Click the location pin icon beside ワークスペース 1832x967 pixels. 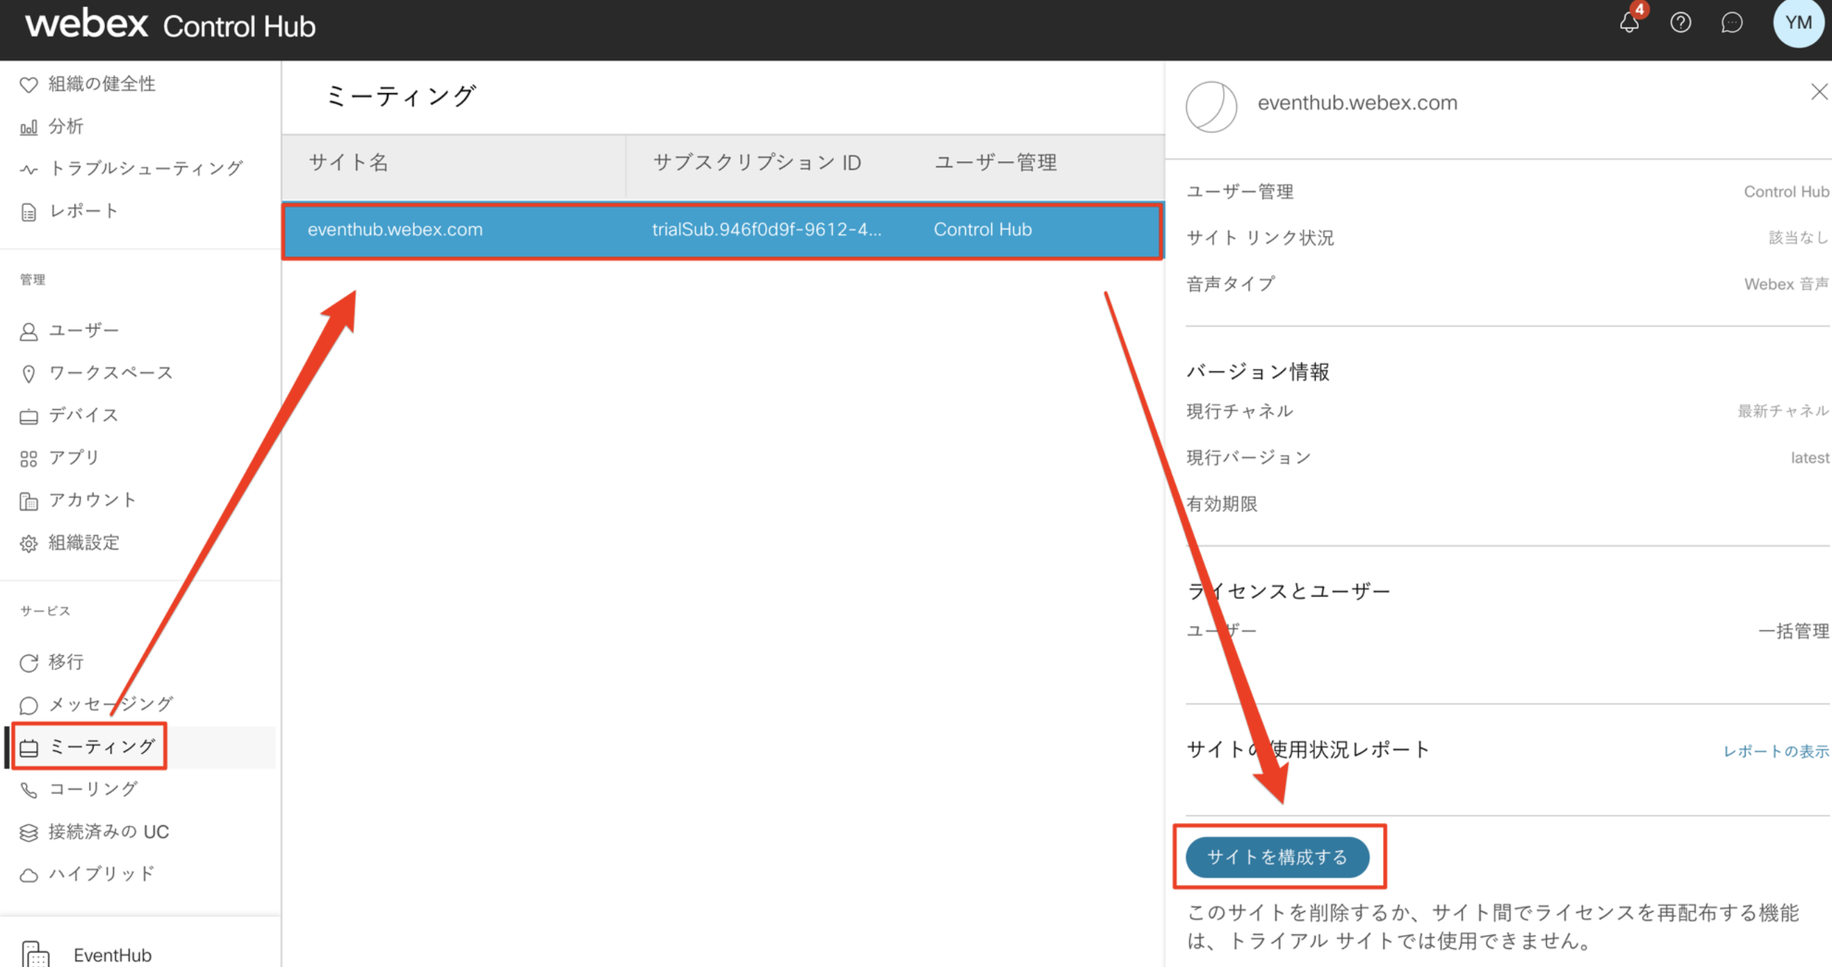pos(28,374)
